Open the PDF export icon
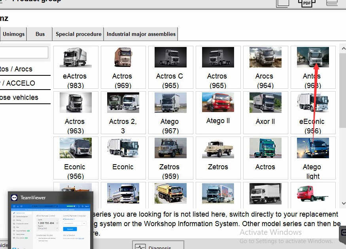The width and height of the screenshot is (346, 249). (x=306, y=3)
